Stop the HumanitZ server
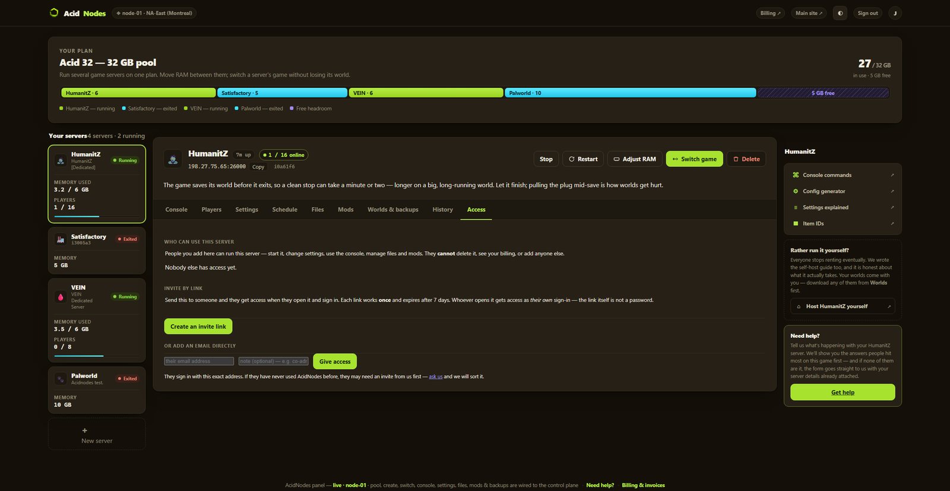Image resolution: width=950 pixels, height=491 pixels. click(546, 159)
